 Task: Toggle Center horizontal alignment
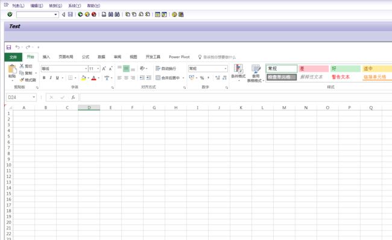126,78
